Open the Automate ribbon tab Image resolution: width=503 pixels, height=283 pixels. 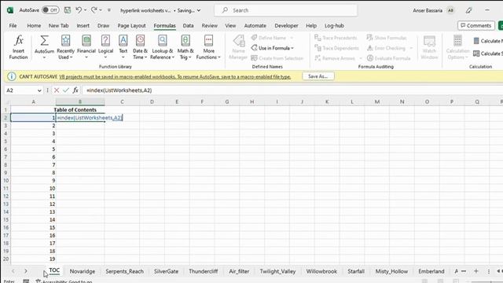click(255, 26)
